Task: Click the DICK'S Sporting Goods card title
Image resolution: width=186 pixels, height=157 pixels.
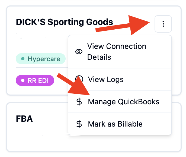Action: (65, 22)
